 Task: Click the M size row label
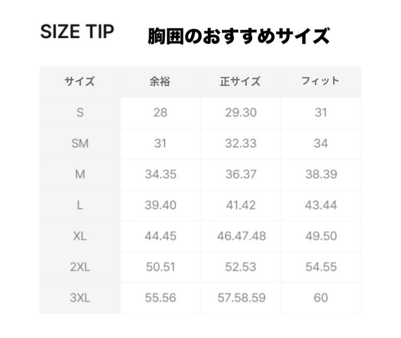pos(80,174)
